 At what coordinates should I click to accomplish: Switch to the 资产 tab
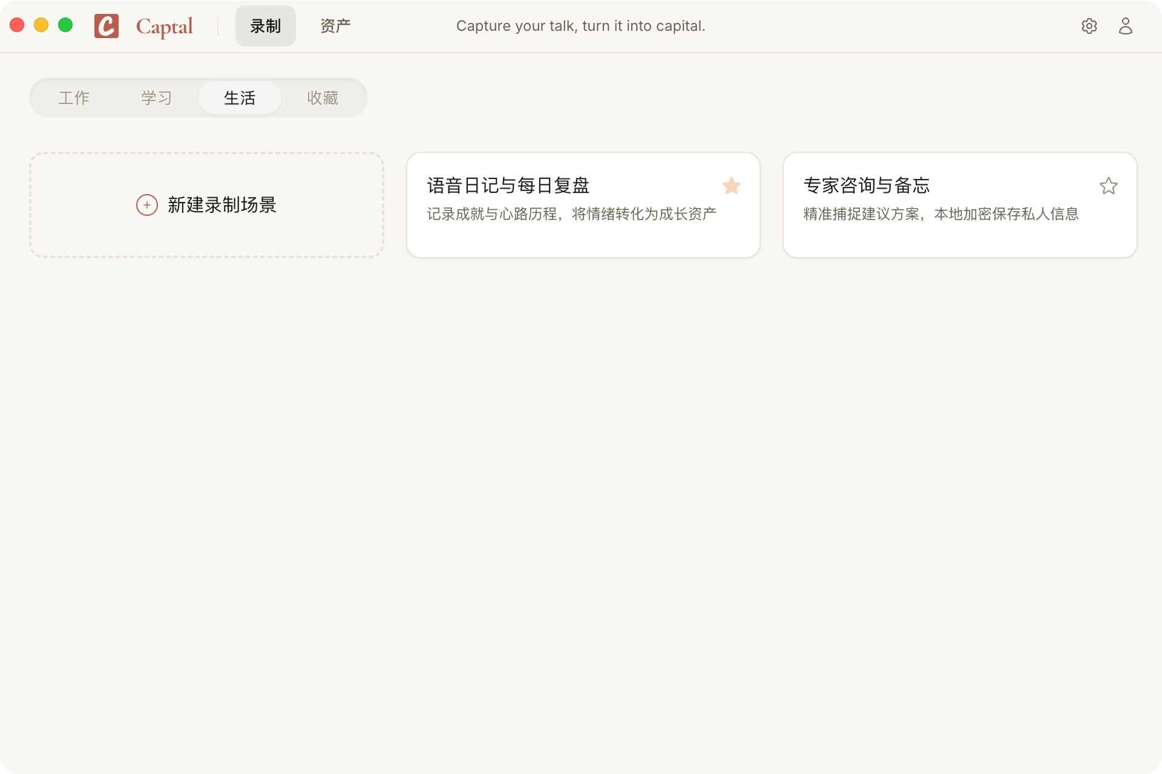click(x=335, y=25)
